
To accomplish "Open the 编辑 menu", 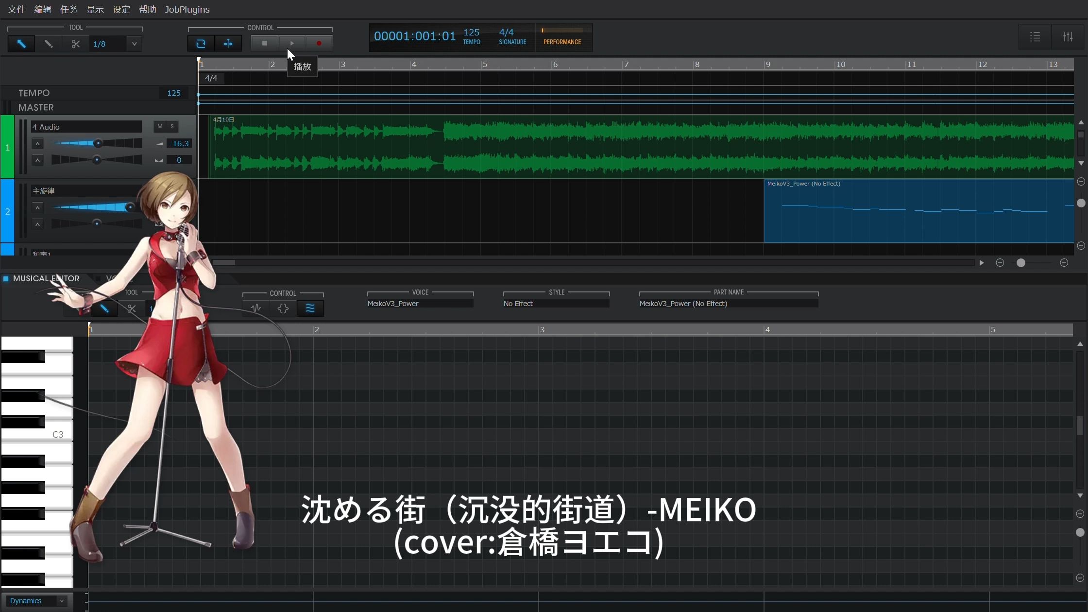I will pos(43,9).
